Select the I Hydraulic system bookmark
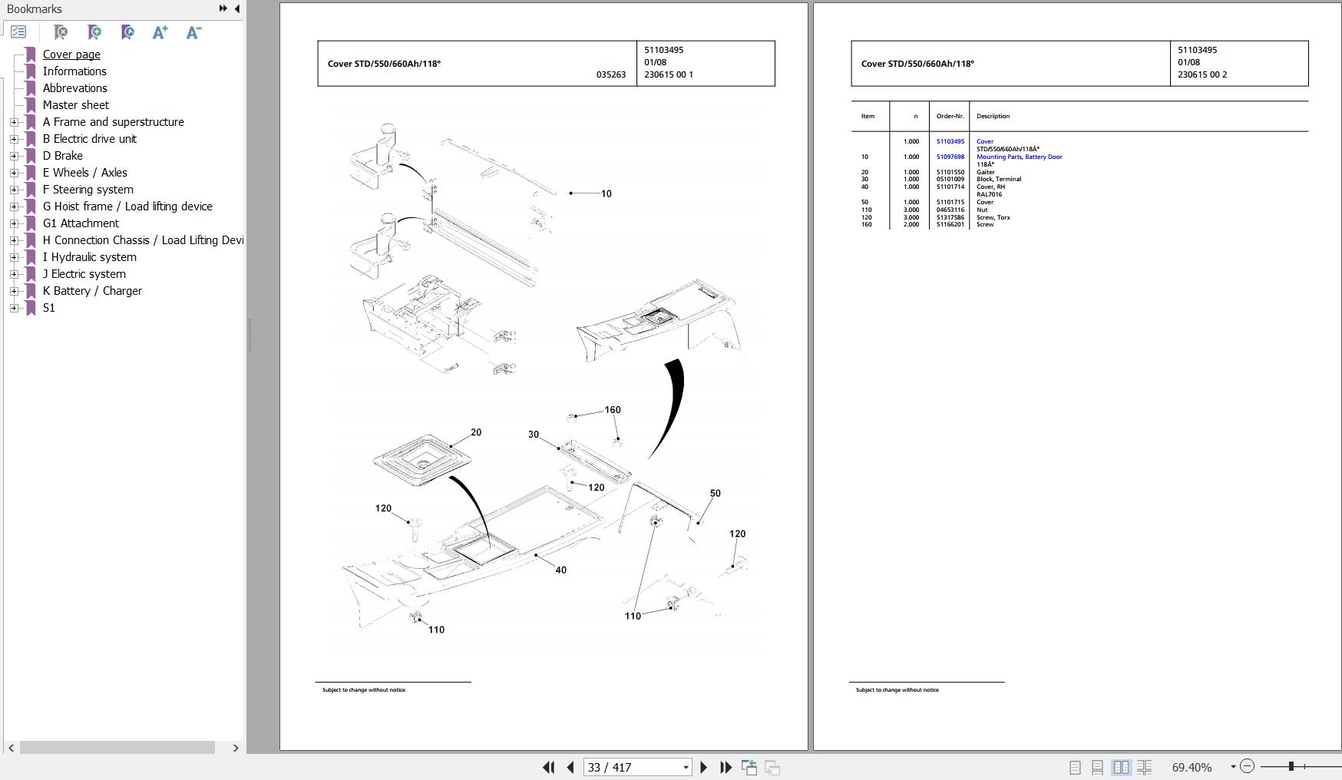 tap(90, 257)
